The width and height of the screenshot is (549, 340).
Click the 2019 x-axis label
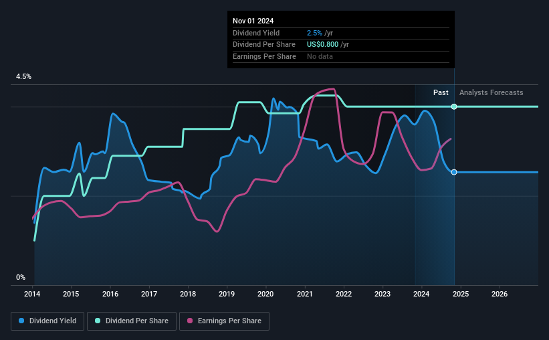point(227,294)
